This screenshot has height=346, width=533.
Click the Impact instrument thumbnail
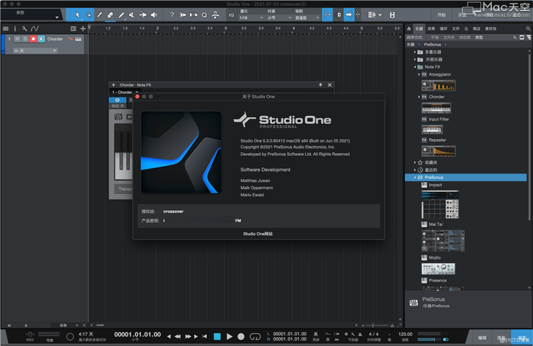click(x=440, y=204)
